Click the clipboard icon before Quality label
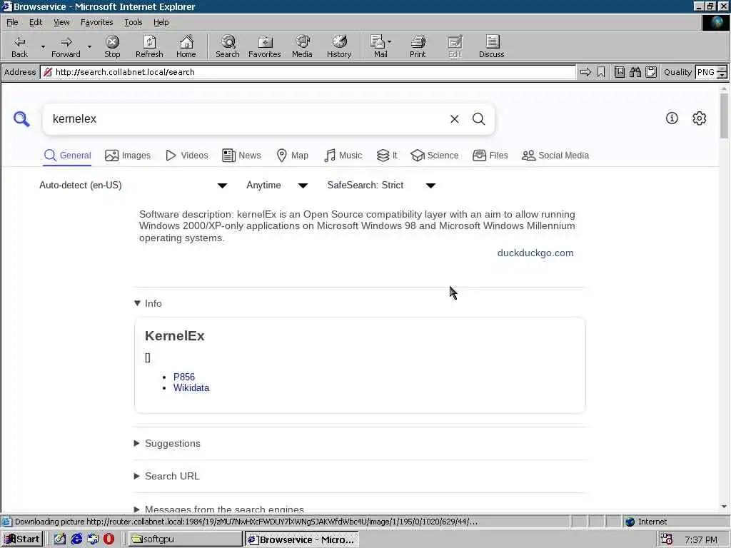 651,72
